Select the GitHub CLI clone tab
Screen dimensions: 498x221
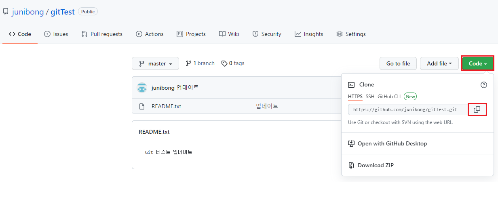(x=389, y=97)
